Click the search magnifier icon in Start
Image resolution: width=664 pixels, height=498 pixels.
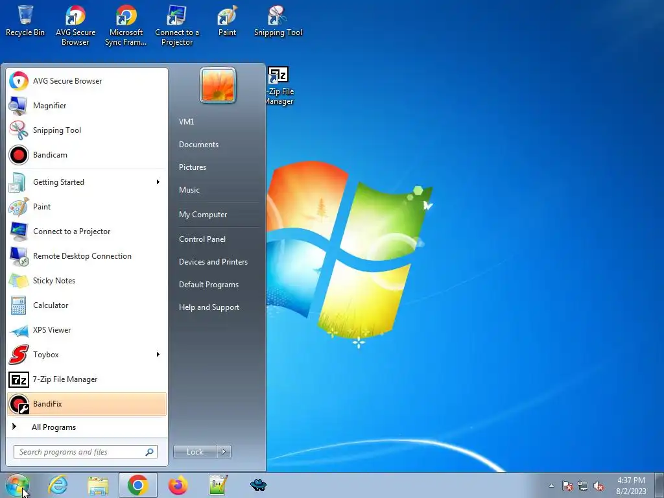149,452
